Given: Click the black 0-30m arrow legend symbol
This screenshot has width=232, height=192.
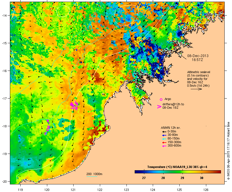Looking at the screenshot, I should pyautogui.click(x=164, y=132).
